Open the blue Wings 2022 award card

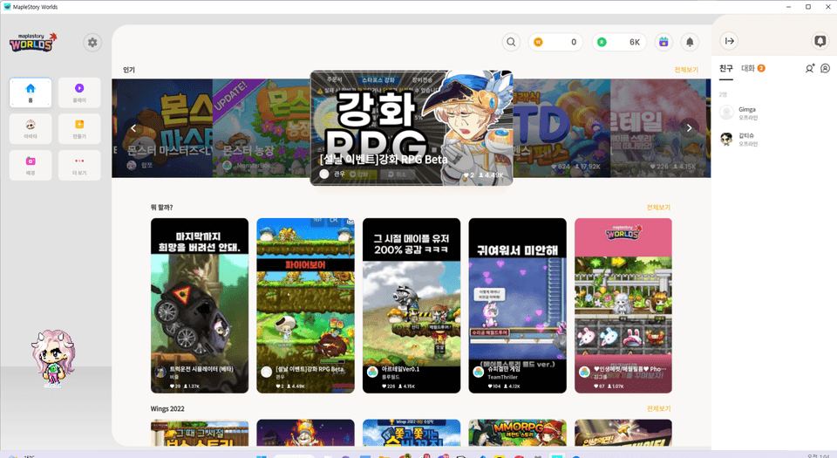(411, 433)
